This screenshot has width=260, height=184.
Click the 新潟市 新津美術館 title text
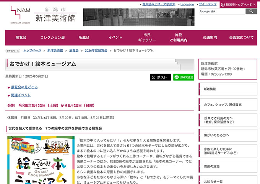point(55,15)
